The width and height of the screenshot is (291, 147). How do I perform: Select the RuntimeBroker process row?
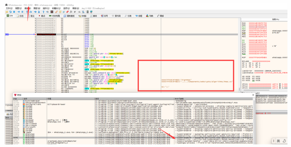click(x=133, y=101)
